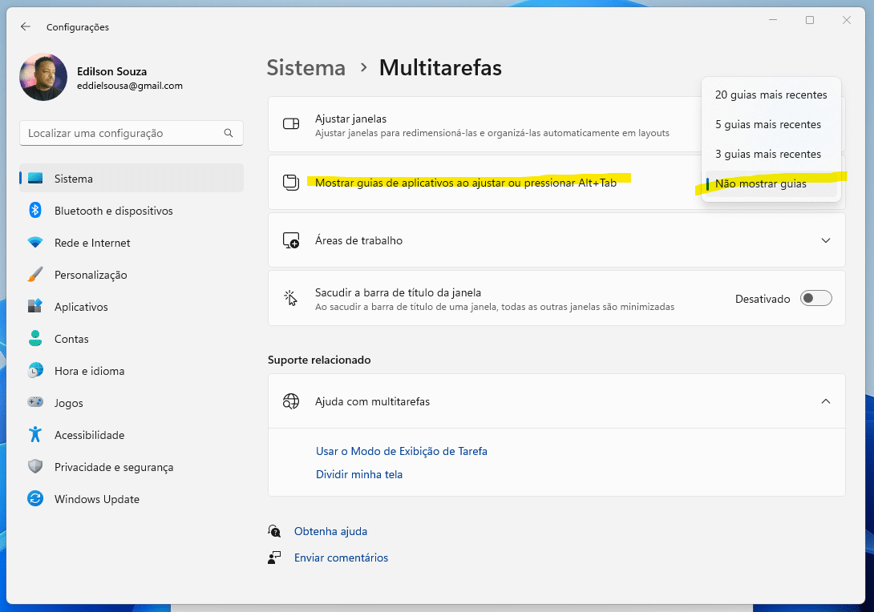Close the Configurações window
The width and height of the screenshot is (874, 612).
tap(847, 20)
